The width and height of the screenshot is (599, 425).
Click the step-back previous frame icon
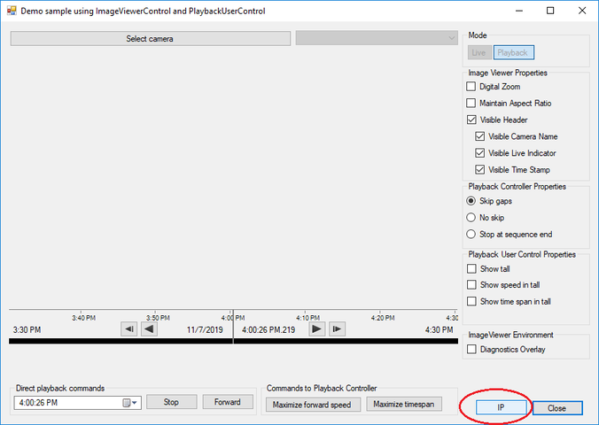[129, 329]
